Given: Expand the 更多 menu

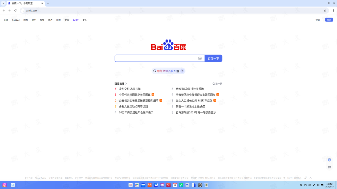Looking at the screenshot, I should pos(85,20).
